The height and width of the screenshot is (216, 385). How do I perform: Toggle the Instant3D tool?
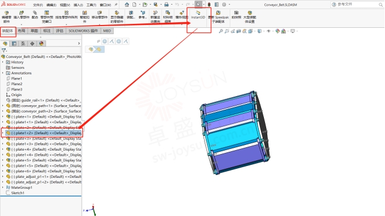click(198, 15)
